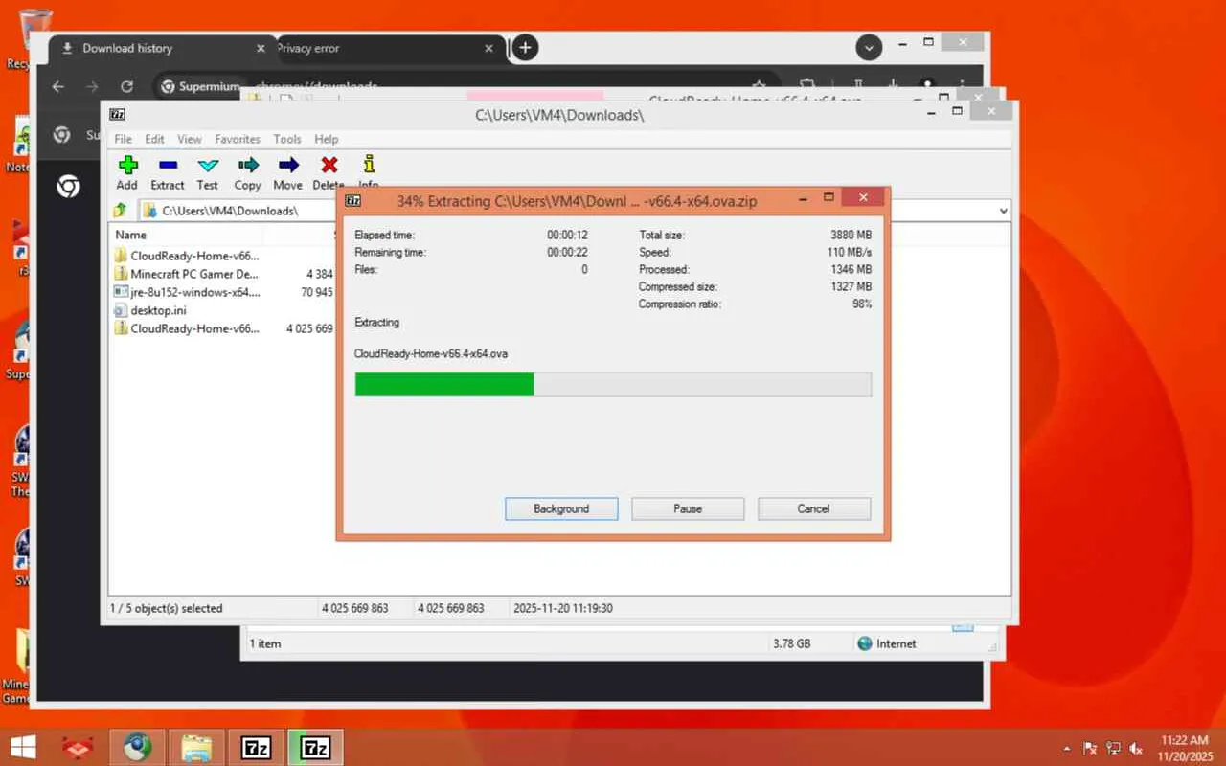Cancel the extraction

pyautogui.click(x=814, y=508)
